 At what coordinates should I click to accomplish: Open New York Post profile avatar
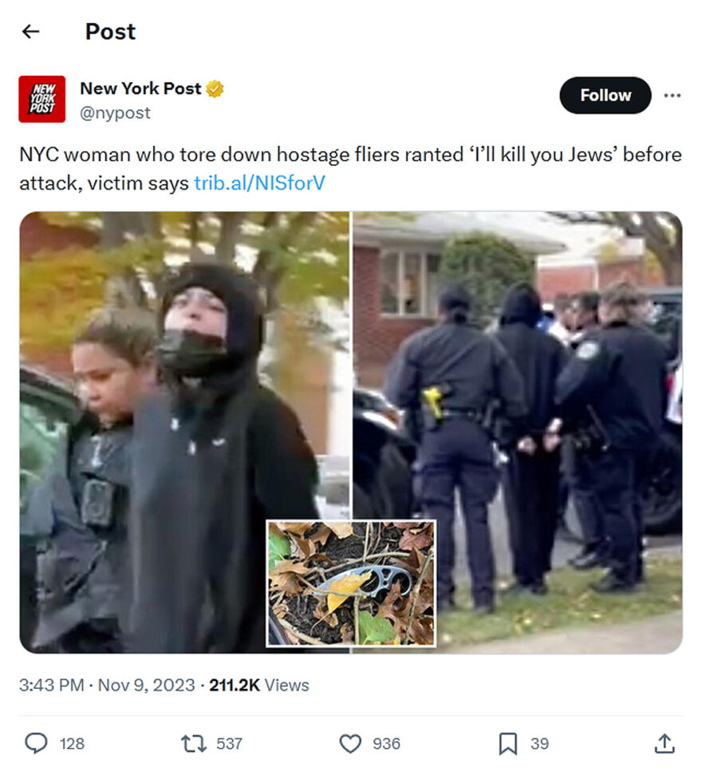pyautogui.click(x=41, y=99)
